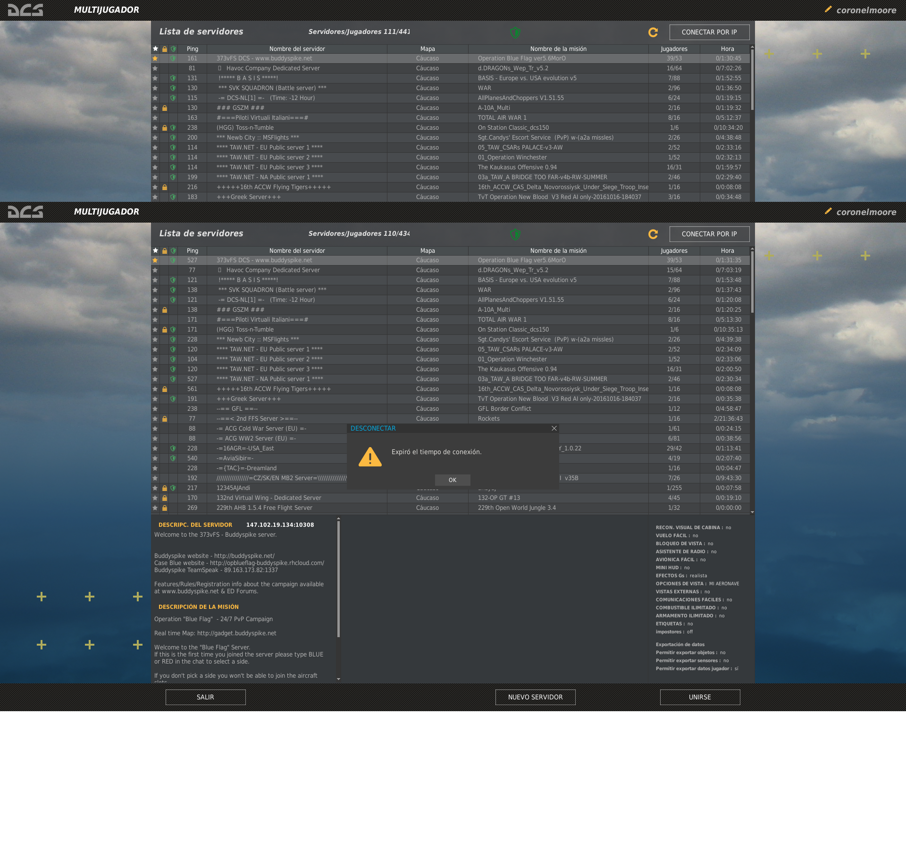Image resolution: width=906 pixels, height=864 pixels.
Task: Click the lock column header in upper window
Action: coord(165,49)
